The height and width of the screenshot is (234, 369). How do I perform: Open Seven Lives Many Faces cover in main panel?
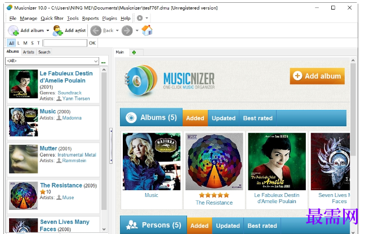[x=330, y=162]
